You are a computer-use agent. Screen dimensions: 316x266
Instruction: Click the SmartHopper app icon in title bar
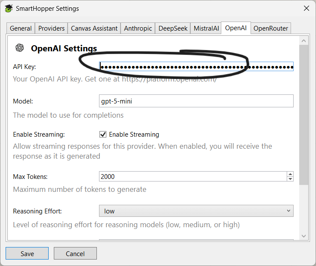point(9,8)
